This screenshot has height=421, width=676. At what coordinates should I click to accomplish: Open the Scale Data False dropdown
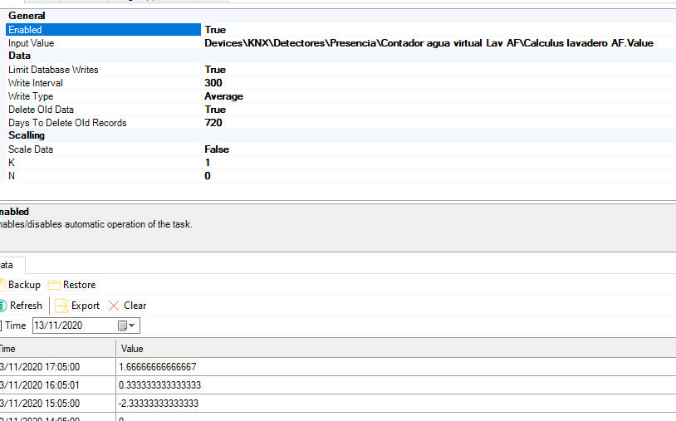tap(217, 149)
